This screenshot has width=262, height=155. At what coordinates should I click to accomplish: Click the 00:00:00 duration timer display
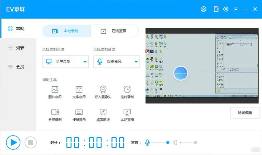click(x=95, y=143)
